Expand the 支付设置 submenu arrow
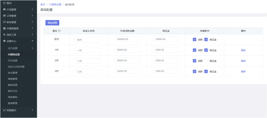This screenshot has width=267, height=118. click(32, 48)
